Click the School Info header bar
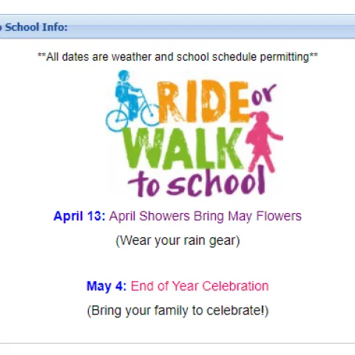 [177, 27]
